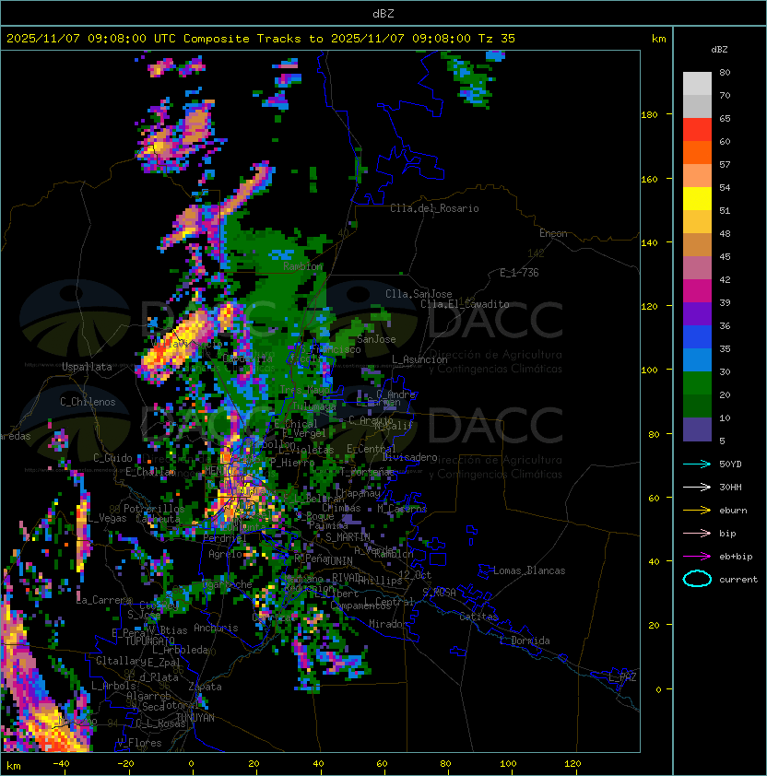This screenshot has height=776, width=767.
Task: Click the -40 km mark on horizontal axis
Action: tap(61, 764)
